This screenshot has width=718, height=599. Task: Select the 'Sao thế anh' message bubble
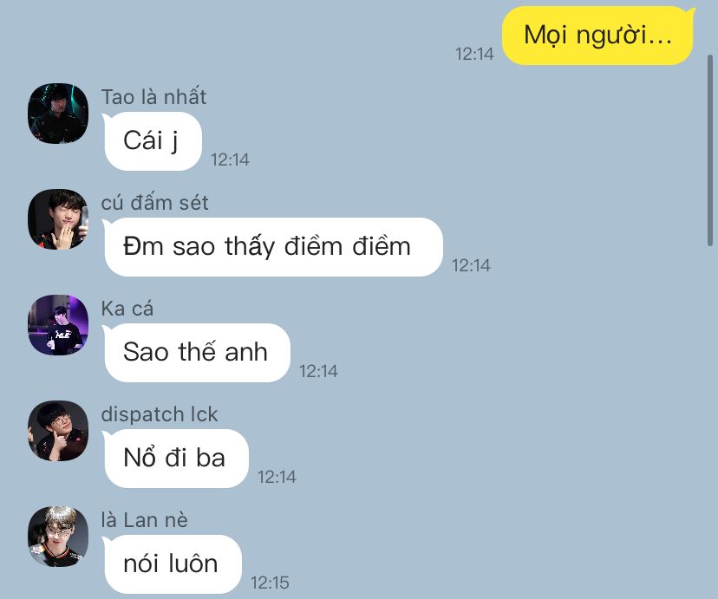(197, 352)
